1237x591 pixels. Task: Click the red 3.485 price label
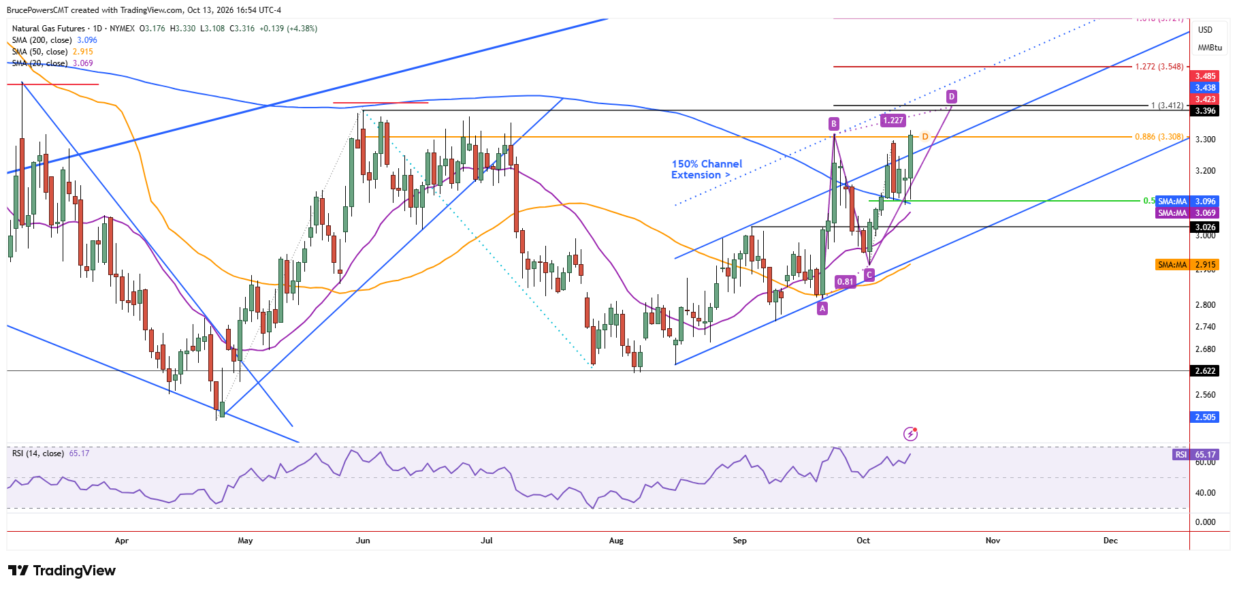click(1205, 76)
